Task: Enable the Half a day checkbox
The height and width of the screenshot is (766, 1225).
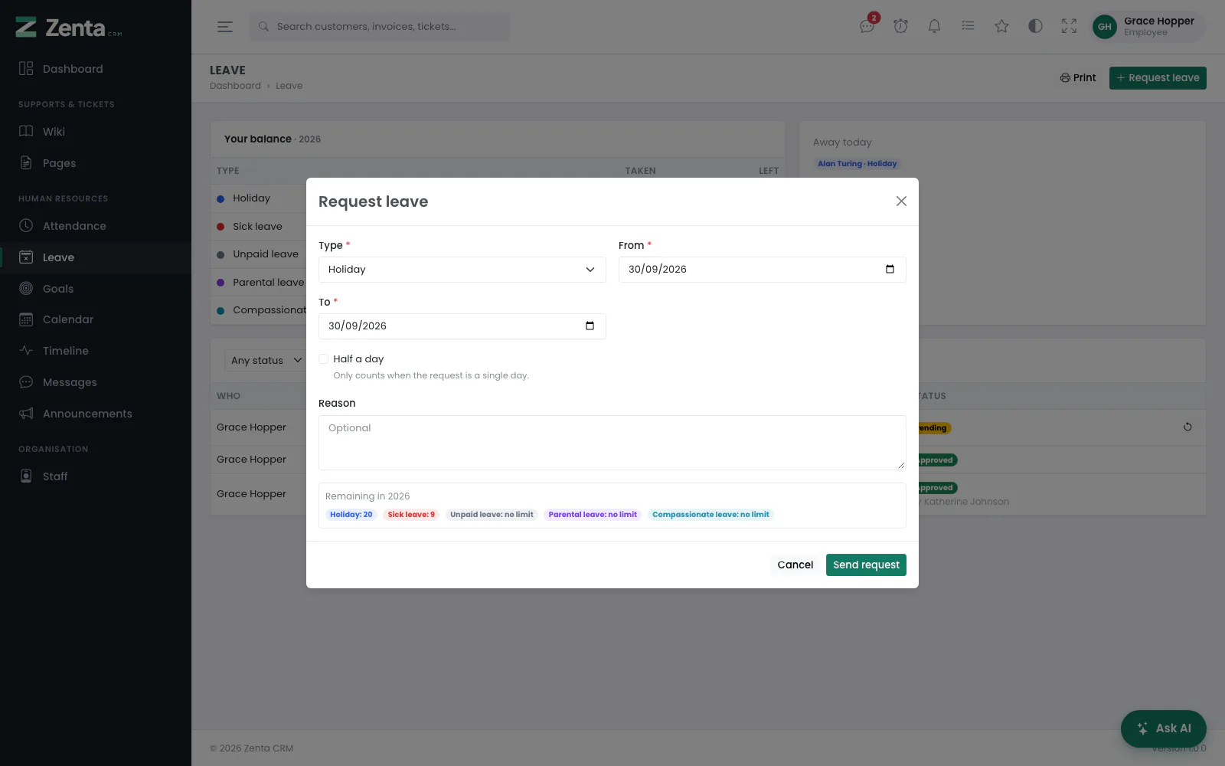Action: [324, 358]
